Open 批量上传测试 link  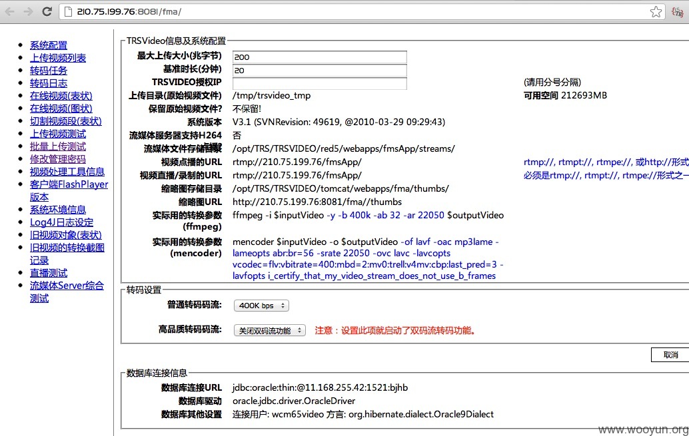58,146
